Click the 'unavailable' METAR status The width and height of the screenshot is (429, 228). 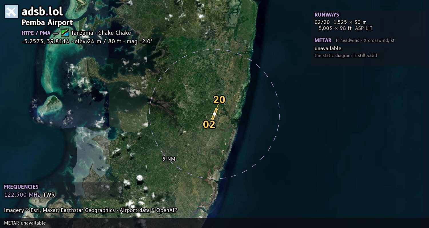coord(328,48)
